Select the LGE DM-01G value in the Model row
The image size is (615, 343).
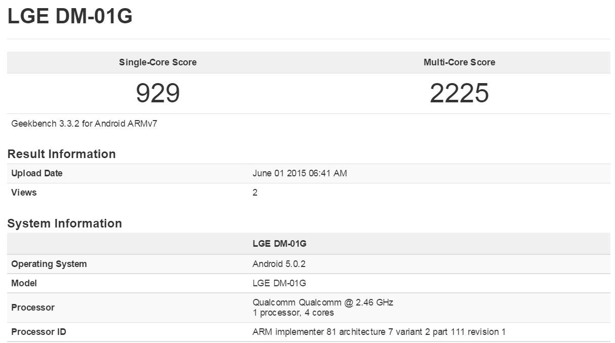pyautogui.click(x=279, y=283)
